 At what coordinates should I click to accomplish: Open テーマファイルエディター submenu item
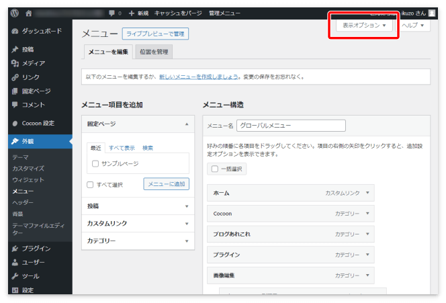coord(38,229)
